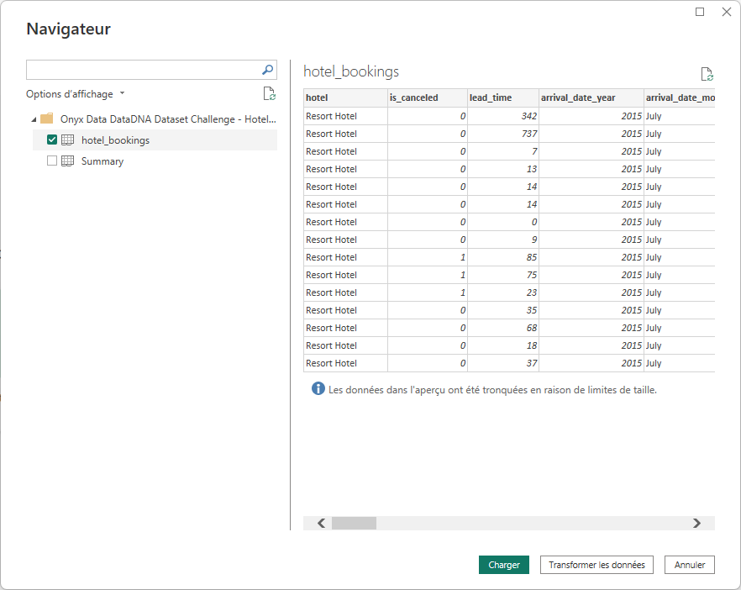Click lead_time cell 737

pos(503,134)
